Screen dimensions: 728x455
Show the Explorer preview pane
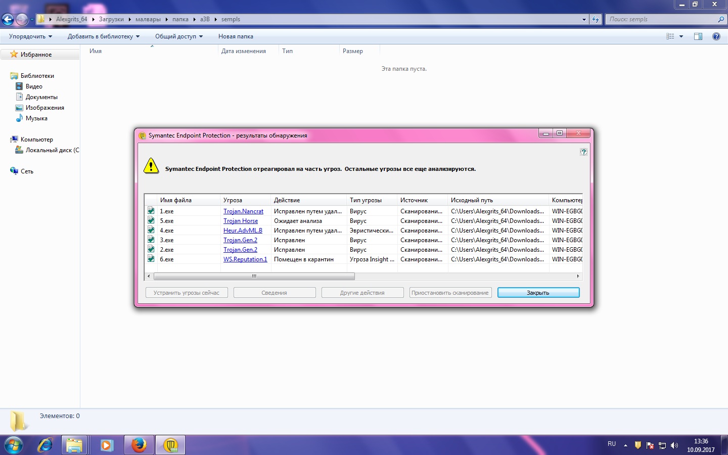pyautogui.click(x=698, y=36)
